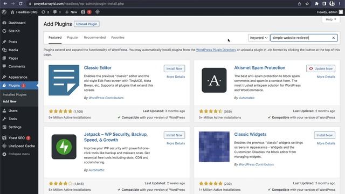Open the Howdy, admin account menu
This screenshot has height=194, width=345.
point(330,12)
